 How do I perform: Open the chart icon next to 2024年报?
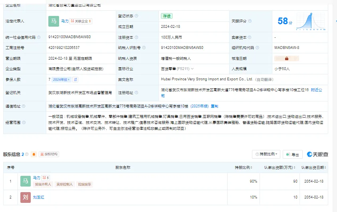pyautogui.click(x=75, y=80)
